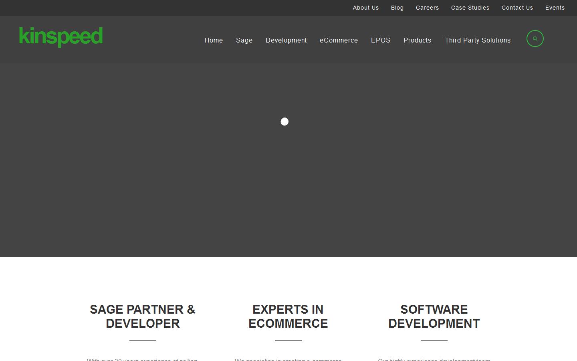This screenshot has width=577, height=361.
Task: Click the SAGE PARTNER & DEVELOPER heading
Action: pyautogui.click(x=143, y=316)
